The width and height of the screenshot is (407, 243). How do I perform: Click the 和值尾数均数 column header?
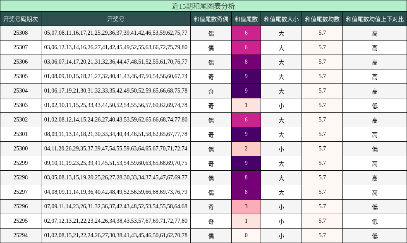click(x=322, y=18)
